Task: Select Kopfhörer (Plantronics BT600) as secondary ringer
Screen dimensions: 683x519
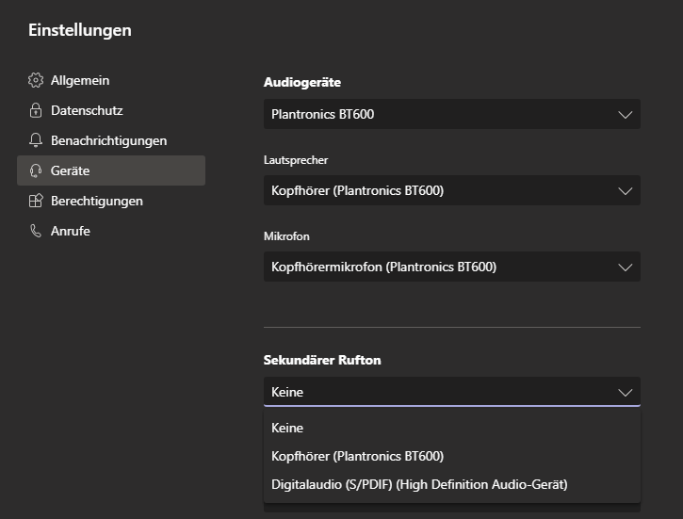Action: tap(357, 456)
